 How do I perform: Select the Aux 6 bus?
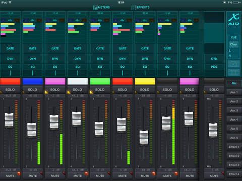point(234,138)
